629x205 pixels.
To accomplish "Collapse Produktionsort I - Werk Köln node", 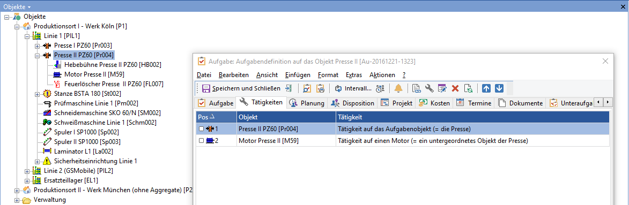I will [17, 26].
